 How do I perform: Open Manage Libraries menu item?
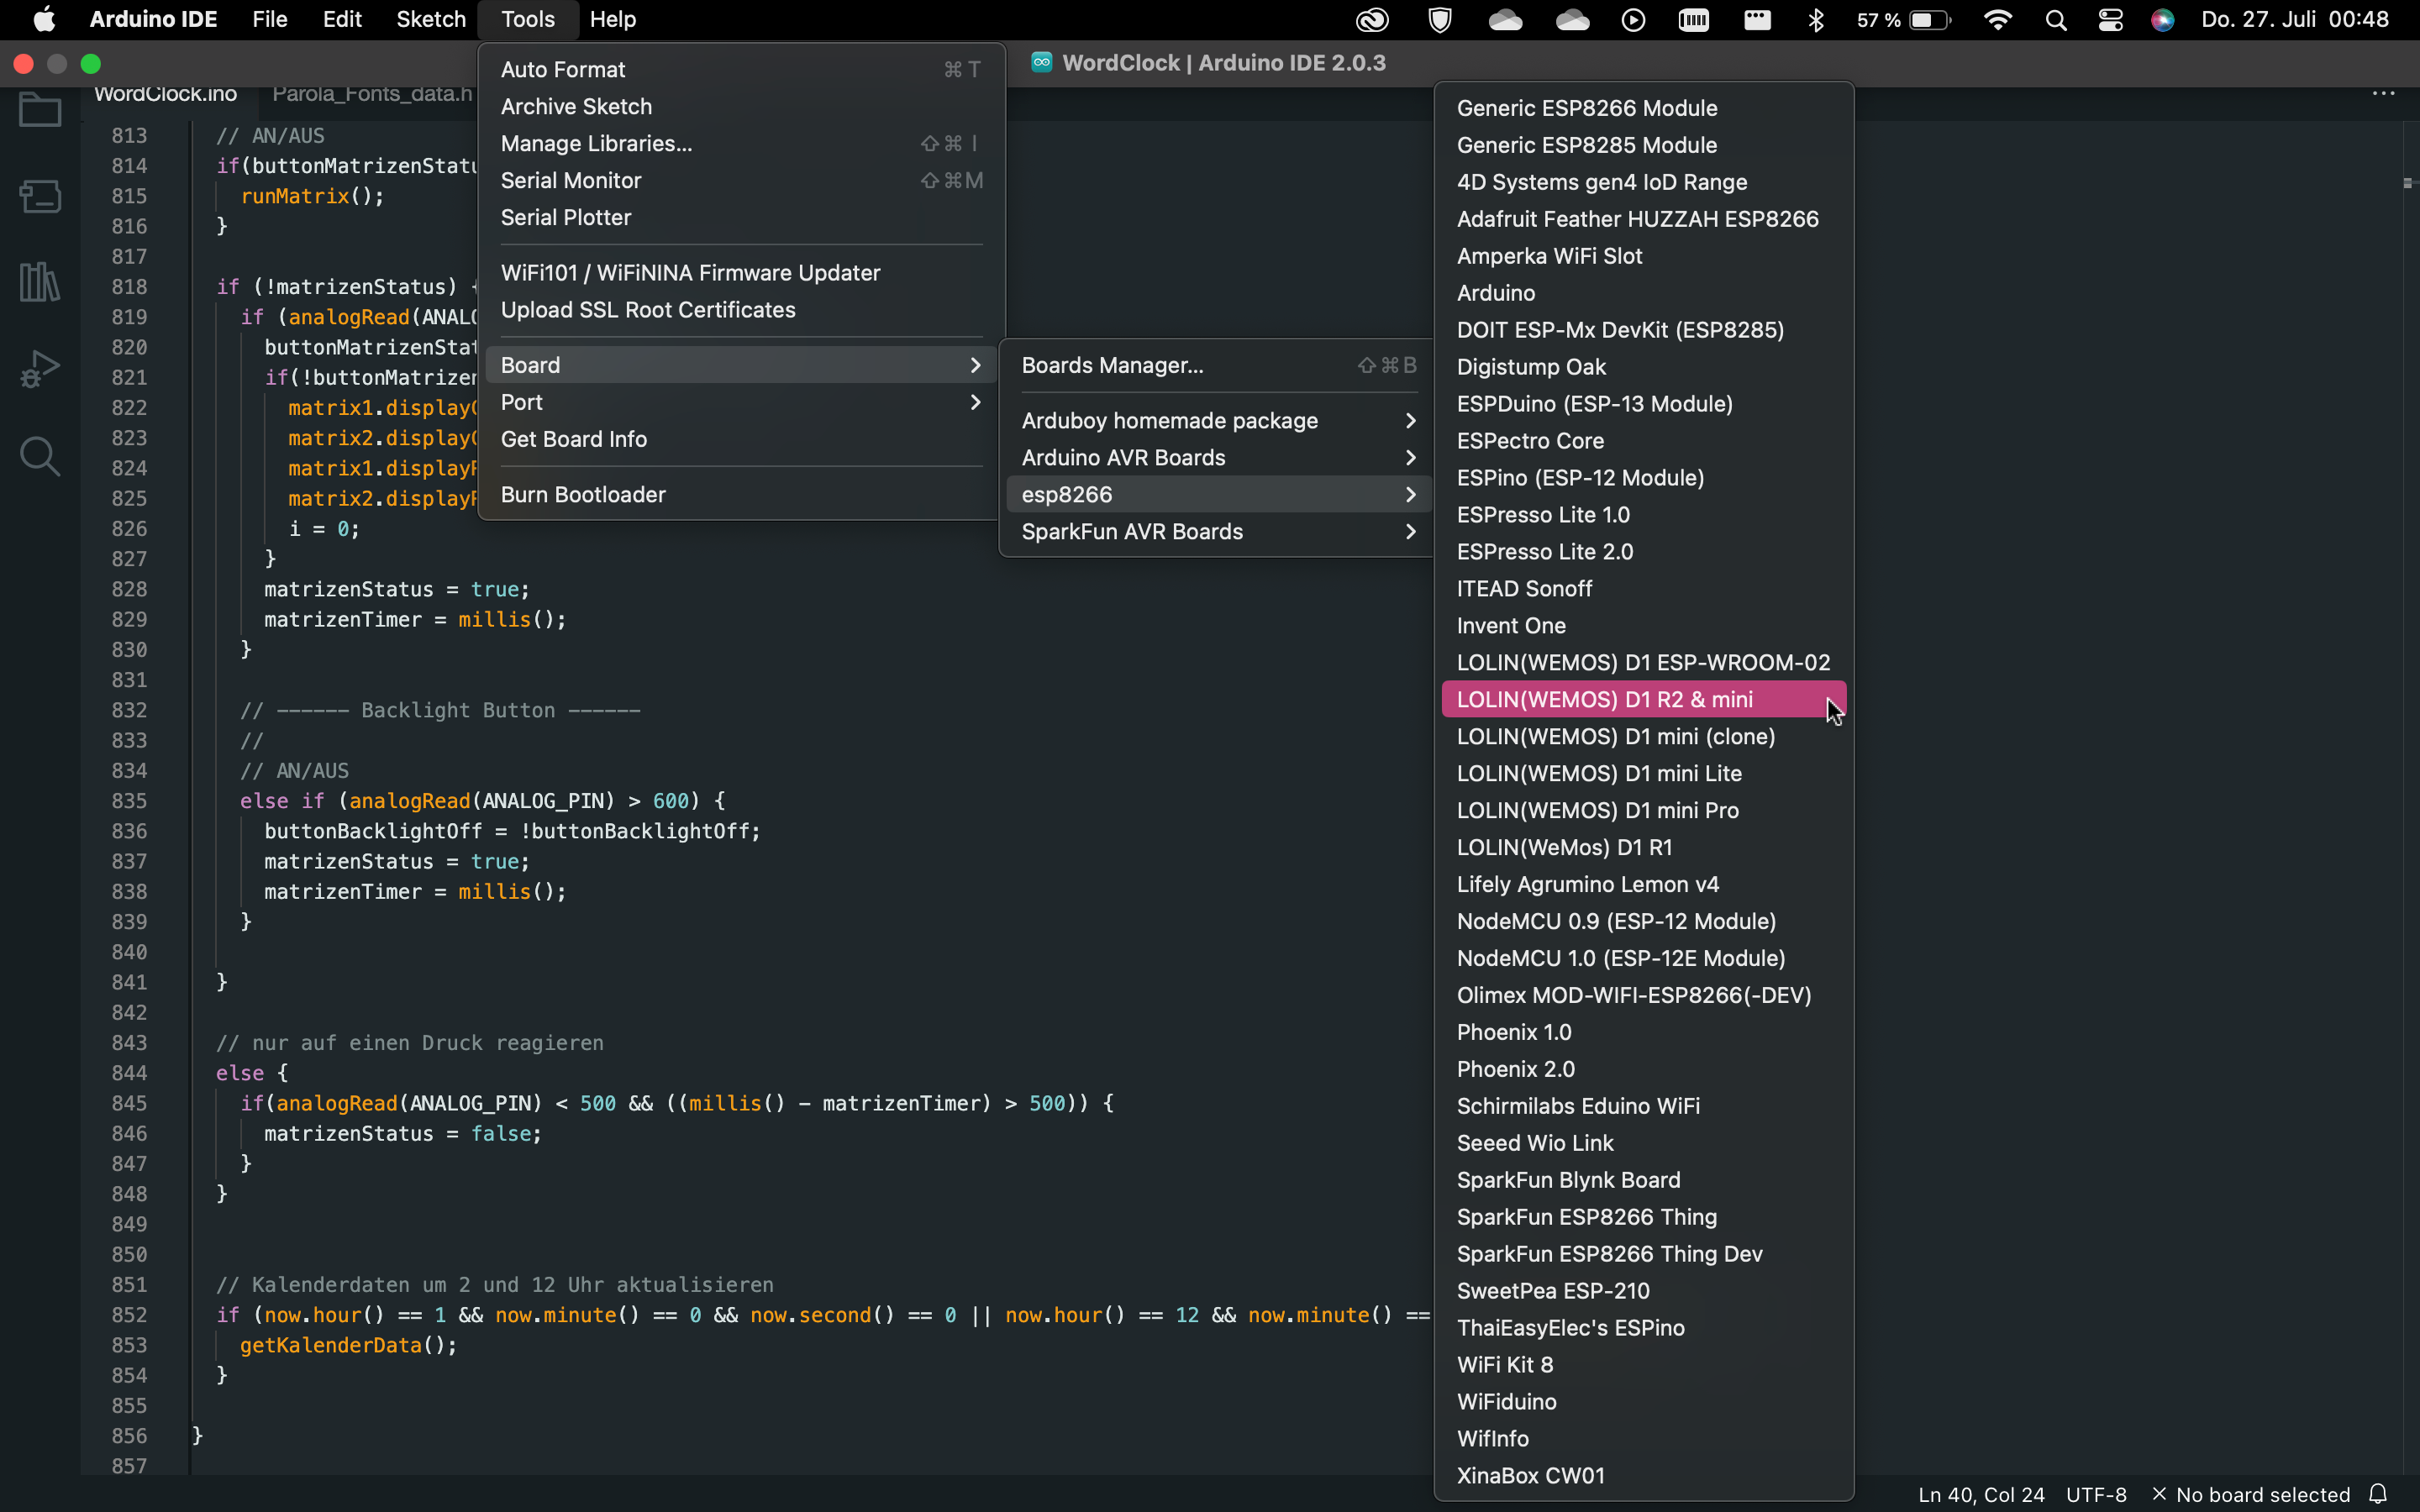point(741,143)
